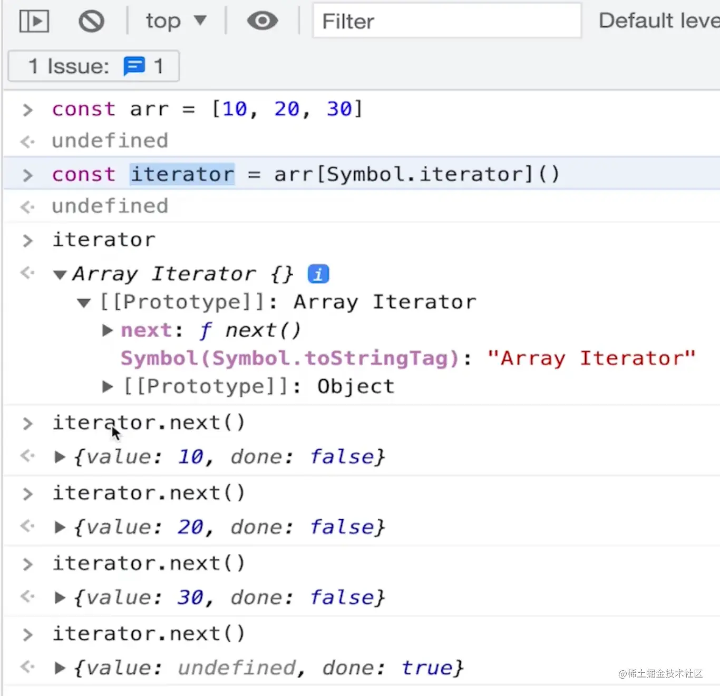Expand the [[Prototype]]: Object node

point(108,386)
